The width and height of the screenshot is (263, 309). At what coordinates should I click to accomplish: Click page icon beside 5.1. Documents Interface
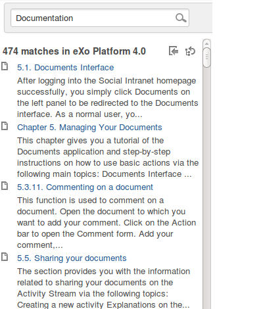(5, 66)
